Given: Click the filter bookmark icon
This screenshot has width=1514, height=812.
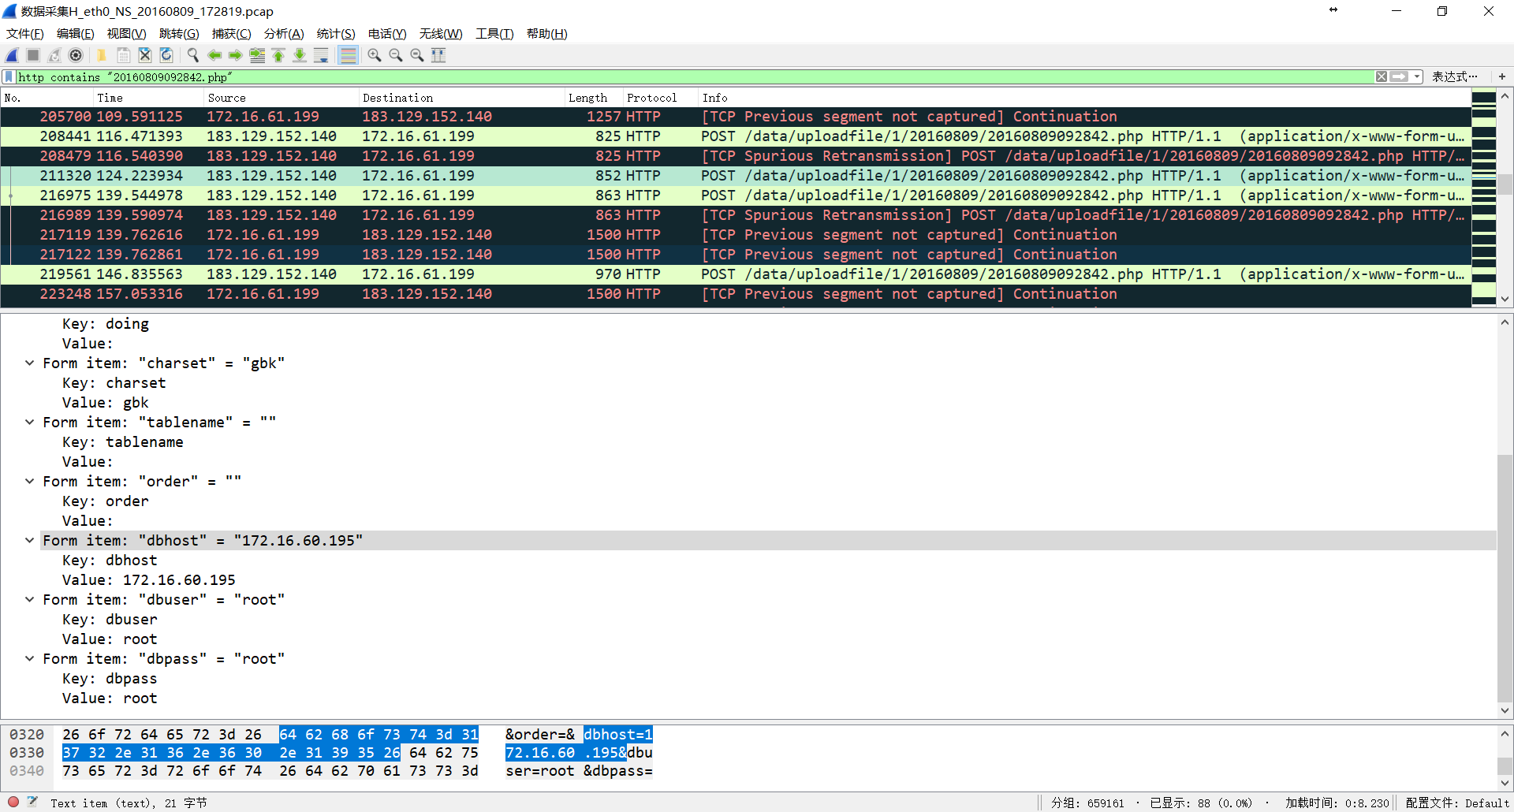Looking at the screenshot, I should [x=9, y=76].
